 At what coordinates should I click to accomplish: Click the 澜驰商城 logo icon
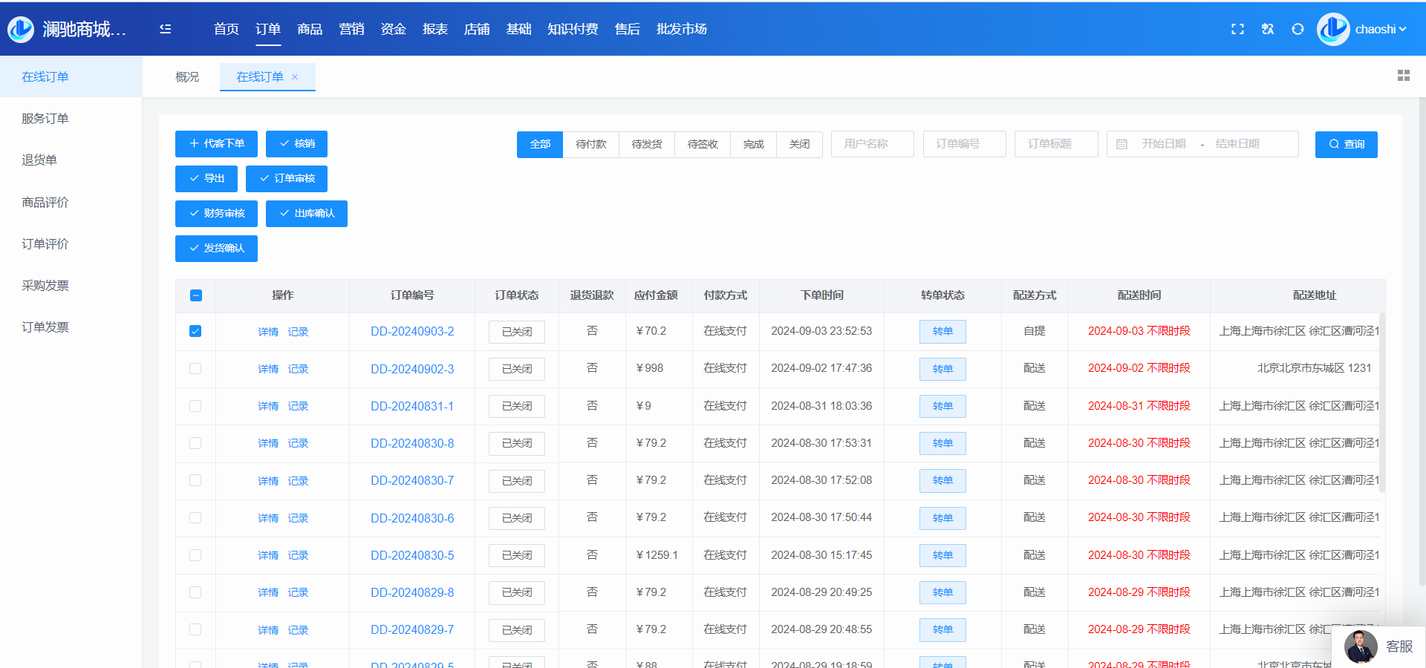[21, 29]
